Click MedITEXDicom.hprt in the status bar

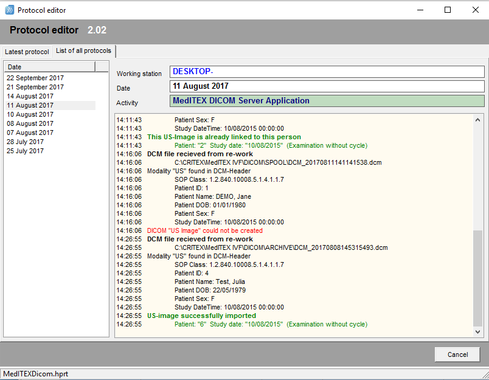coord(35,374)
